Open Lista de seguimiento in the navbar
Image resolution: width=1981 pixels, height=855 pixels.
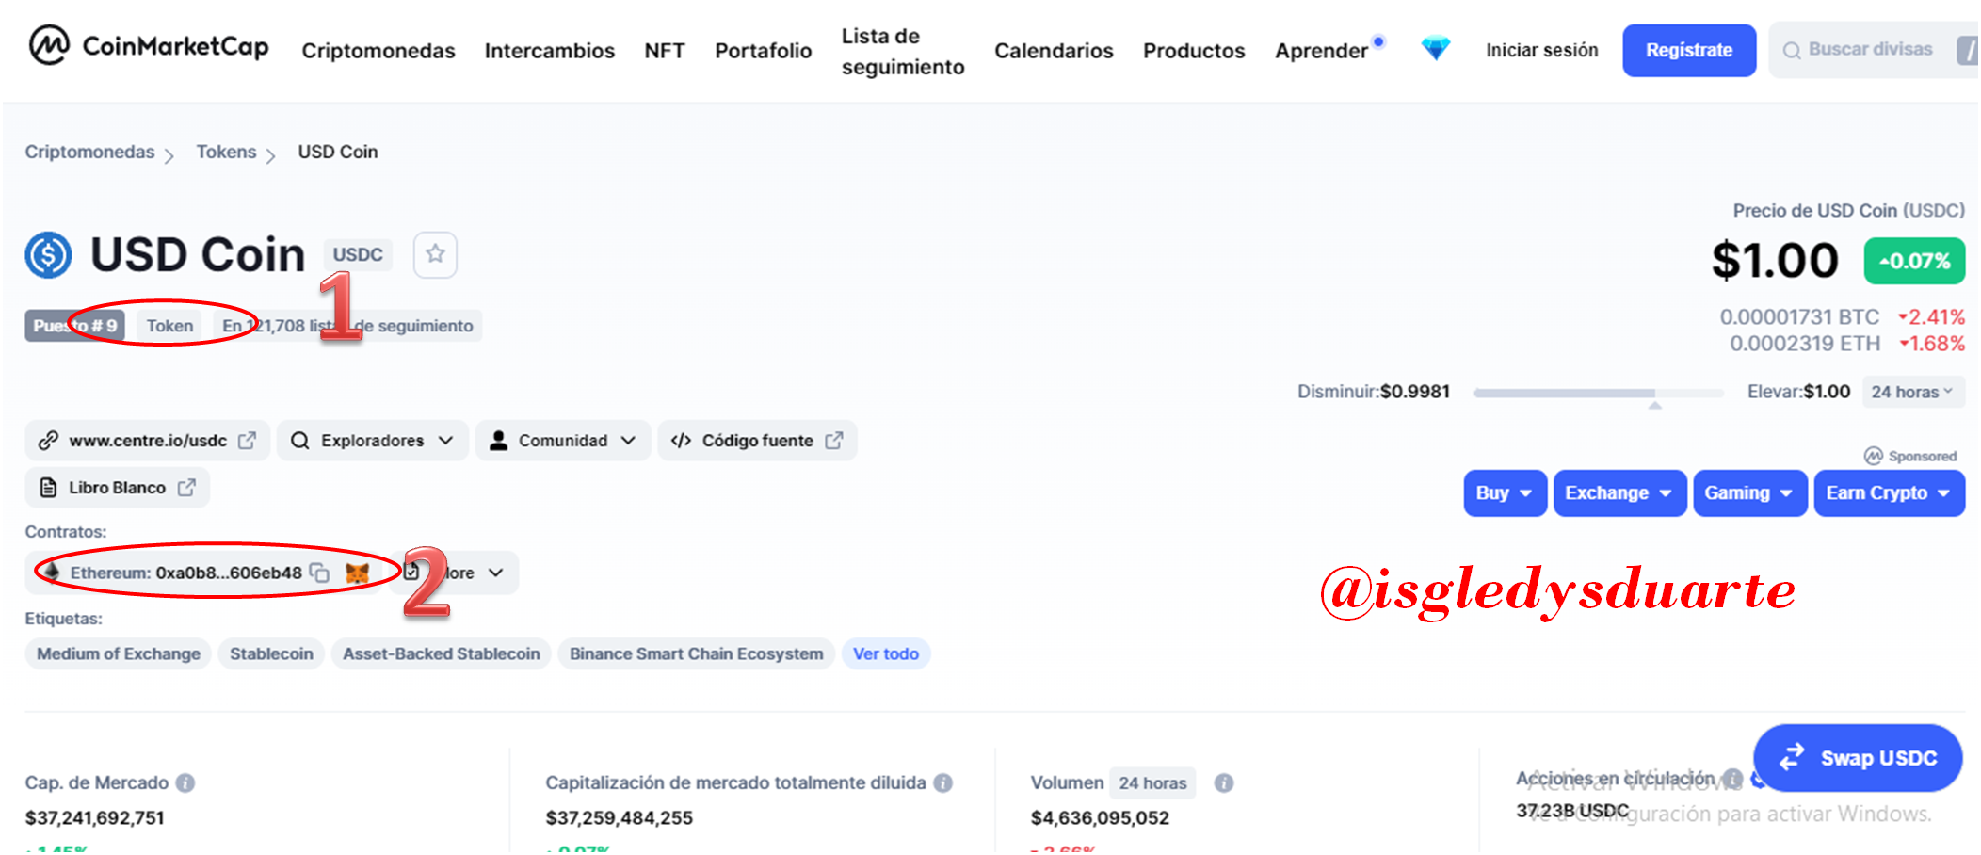coord(903,51)
